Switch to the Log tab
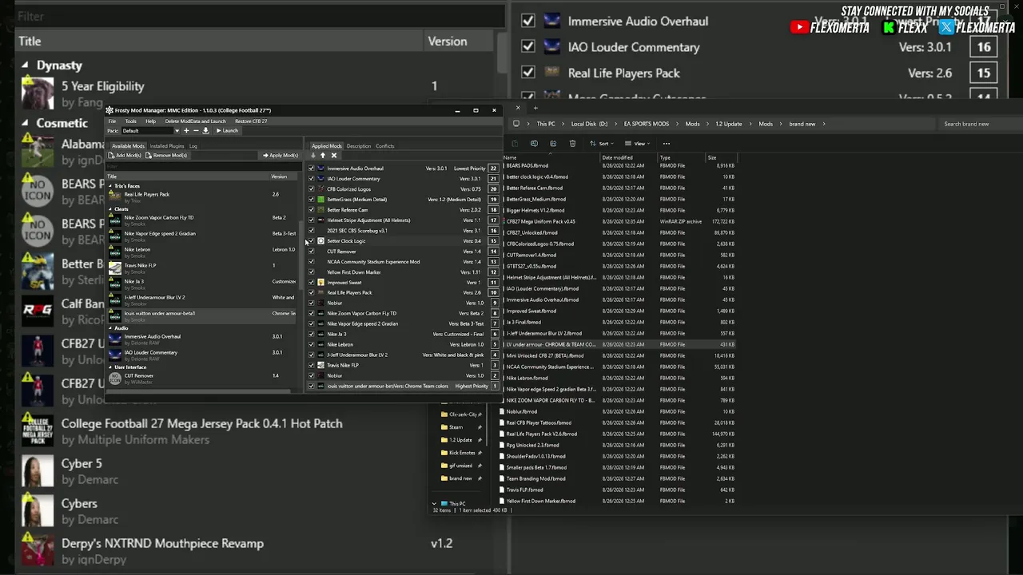This screenshot has height=575, width=1023. coord(193,146)
